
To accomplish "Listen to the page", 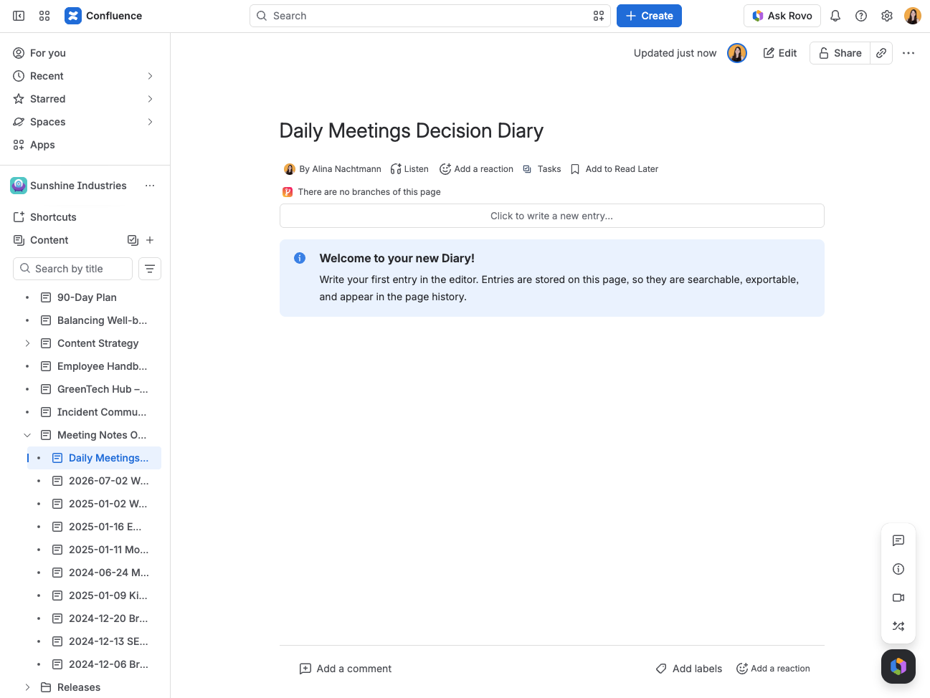I will 409,169.
